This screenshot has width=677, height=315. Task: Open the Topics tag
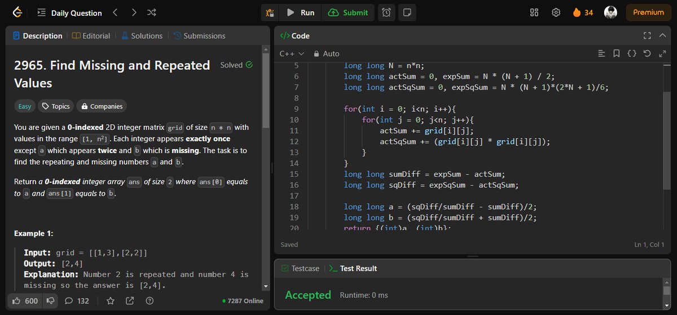point(56,106)
